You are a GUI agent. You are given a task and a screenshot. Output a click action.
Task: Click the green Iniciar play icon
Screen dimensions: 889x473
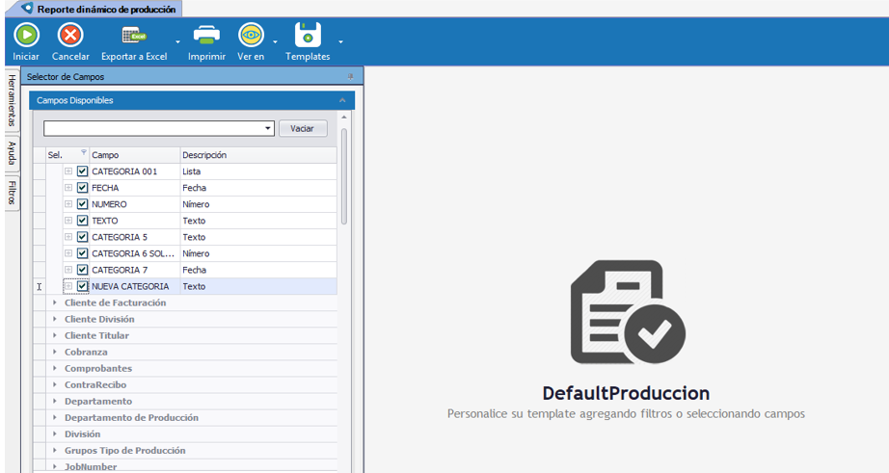(x=26, y=36)
